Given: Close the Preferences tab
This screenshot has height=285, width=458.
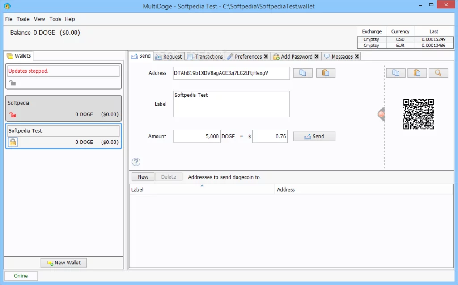Looking at the screenshot, I should 266,57.
